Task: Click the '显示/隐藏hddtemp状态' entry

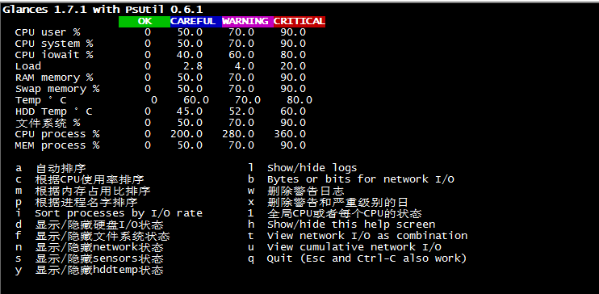Action: point(99,271)
